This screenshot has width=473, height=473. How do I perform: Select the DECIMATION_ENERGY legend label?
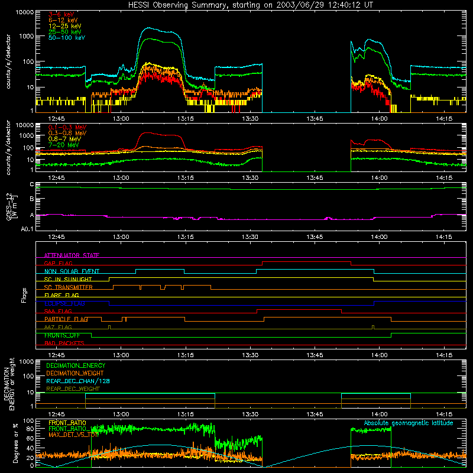point(76,365)
